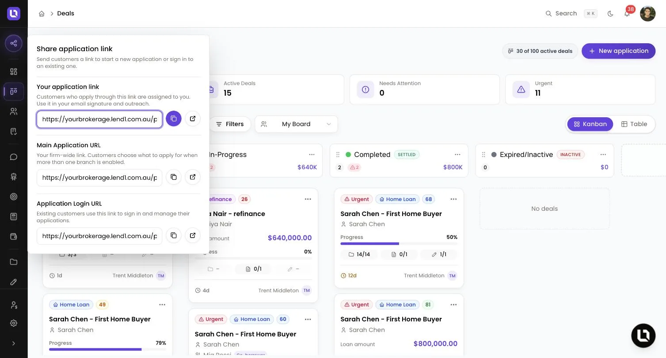Open the user profile avatar
The height and width of the screenshot is (358, 666).
[x=647, y=14]
